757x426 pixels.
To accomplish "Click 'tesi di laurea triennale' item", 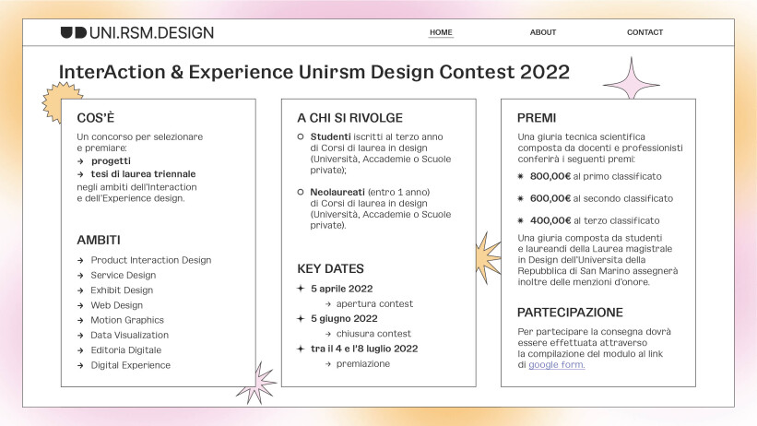I will point(144,174).
